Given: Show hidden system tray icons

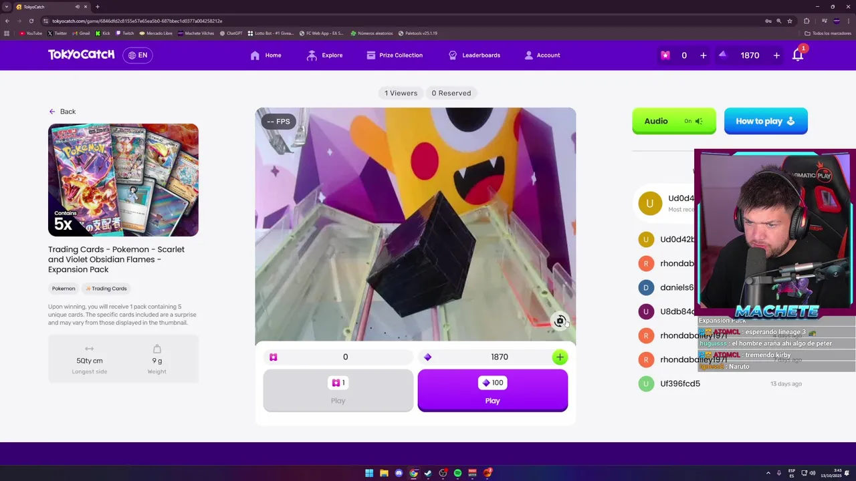Looking at the screenshot, I should pyautogui.click(x=768, y=473).
